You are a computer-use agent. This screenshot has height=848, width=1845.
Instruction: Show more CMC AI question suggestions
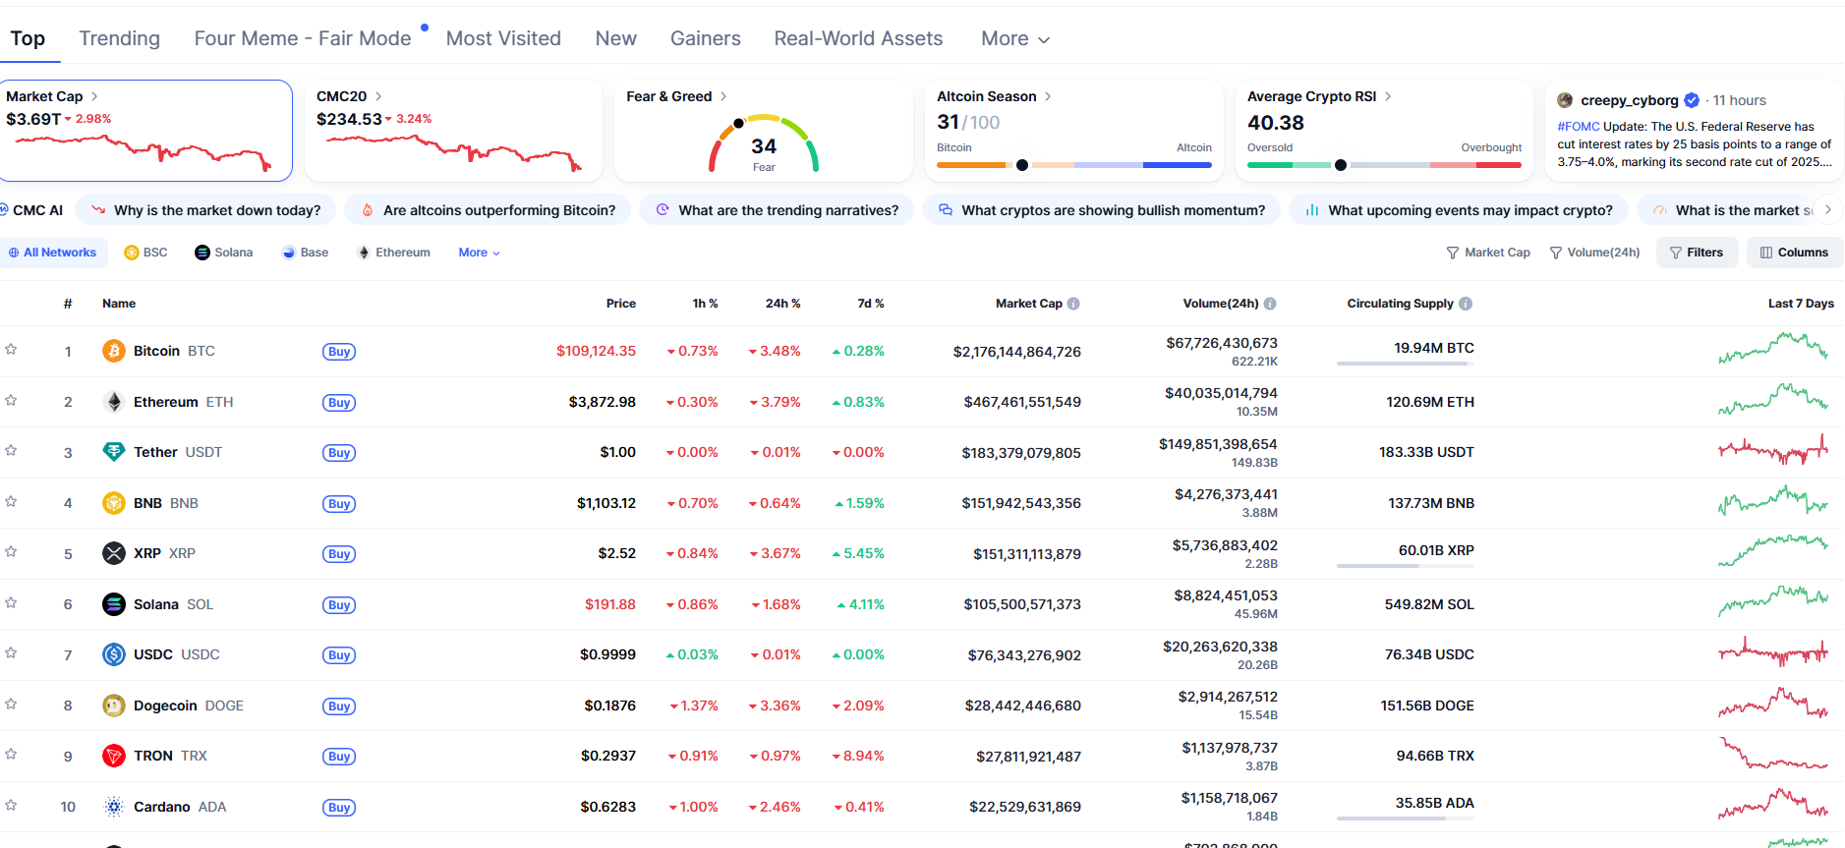pos(1827,209)
